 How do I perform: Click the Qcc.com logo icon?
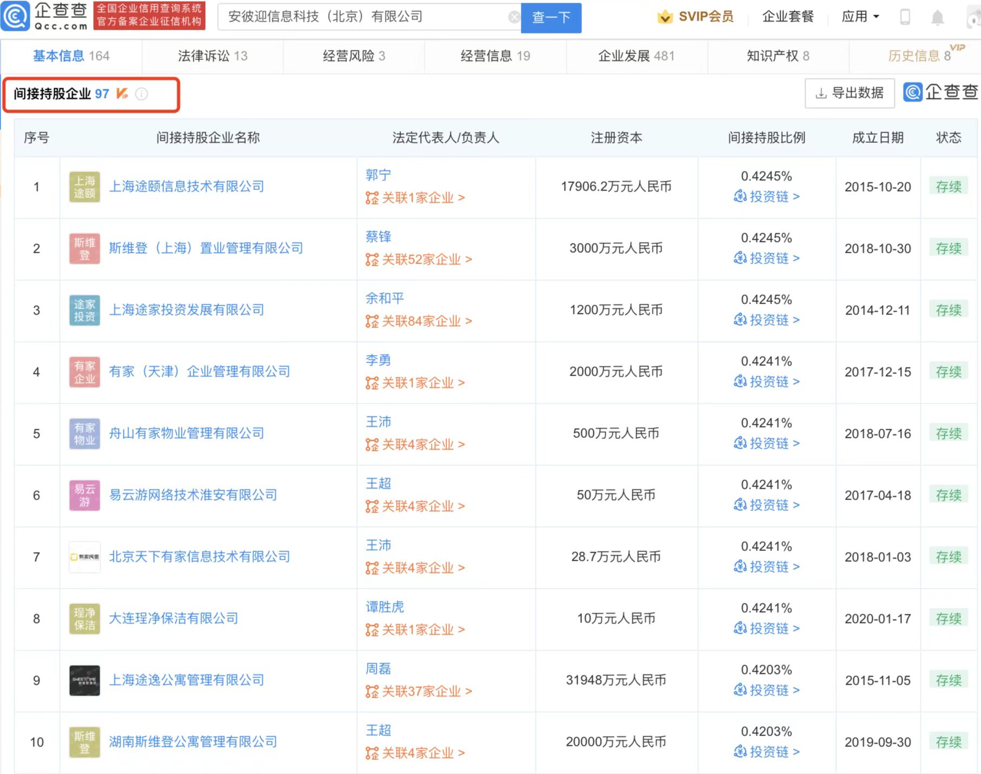coord(15,17)
